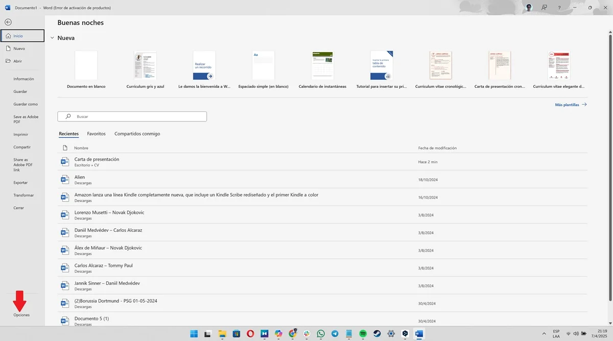
Task: Open Álex de Miñaur – Novak Djokovic document
Action: 323,250
